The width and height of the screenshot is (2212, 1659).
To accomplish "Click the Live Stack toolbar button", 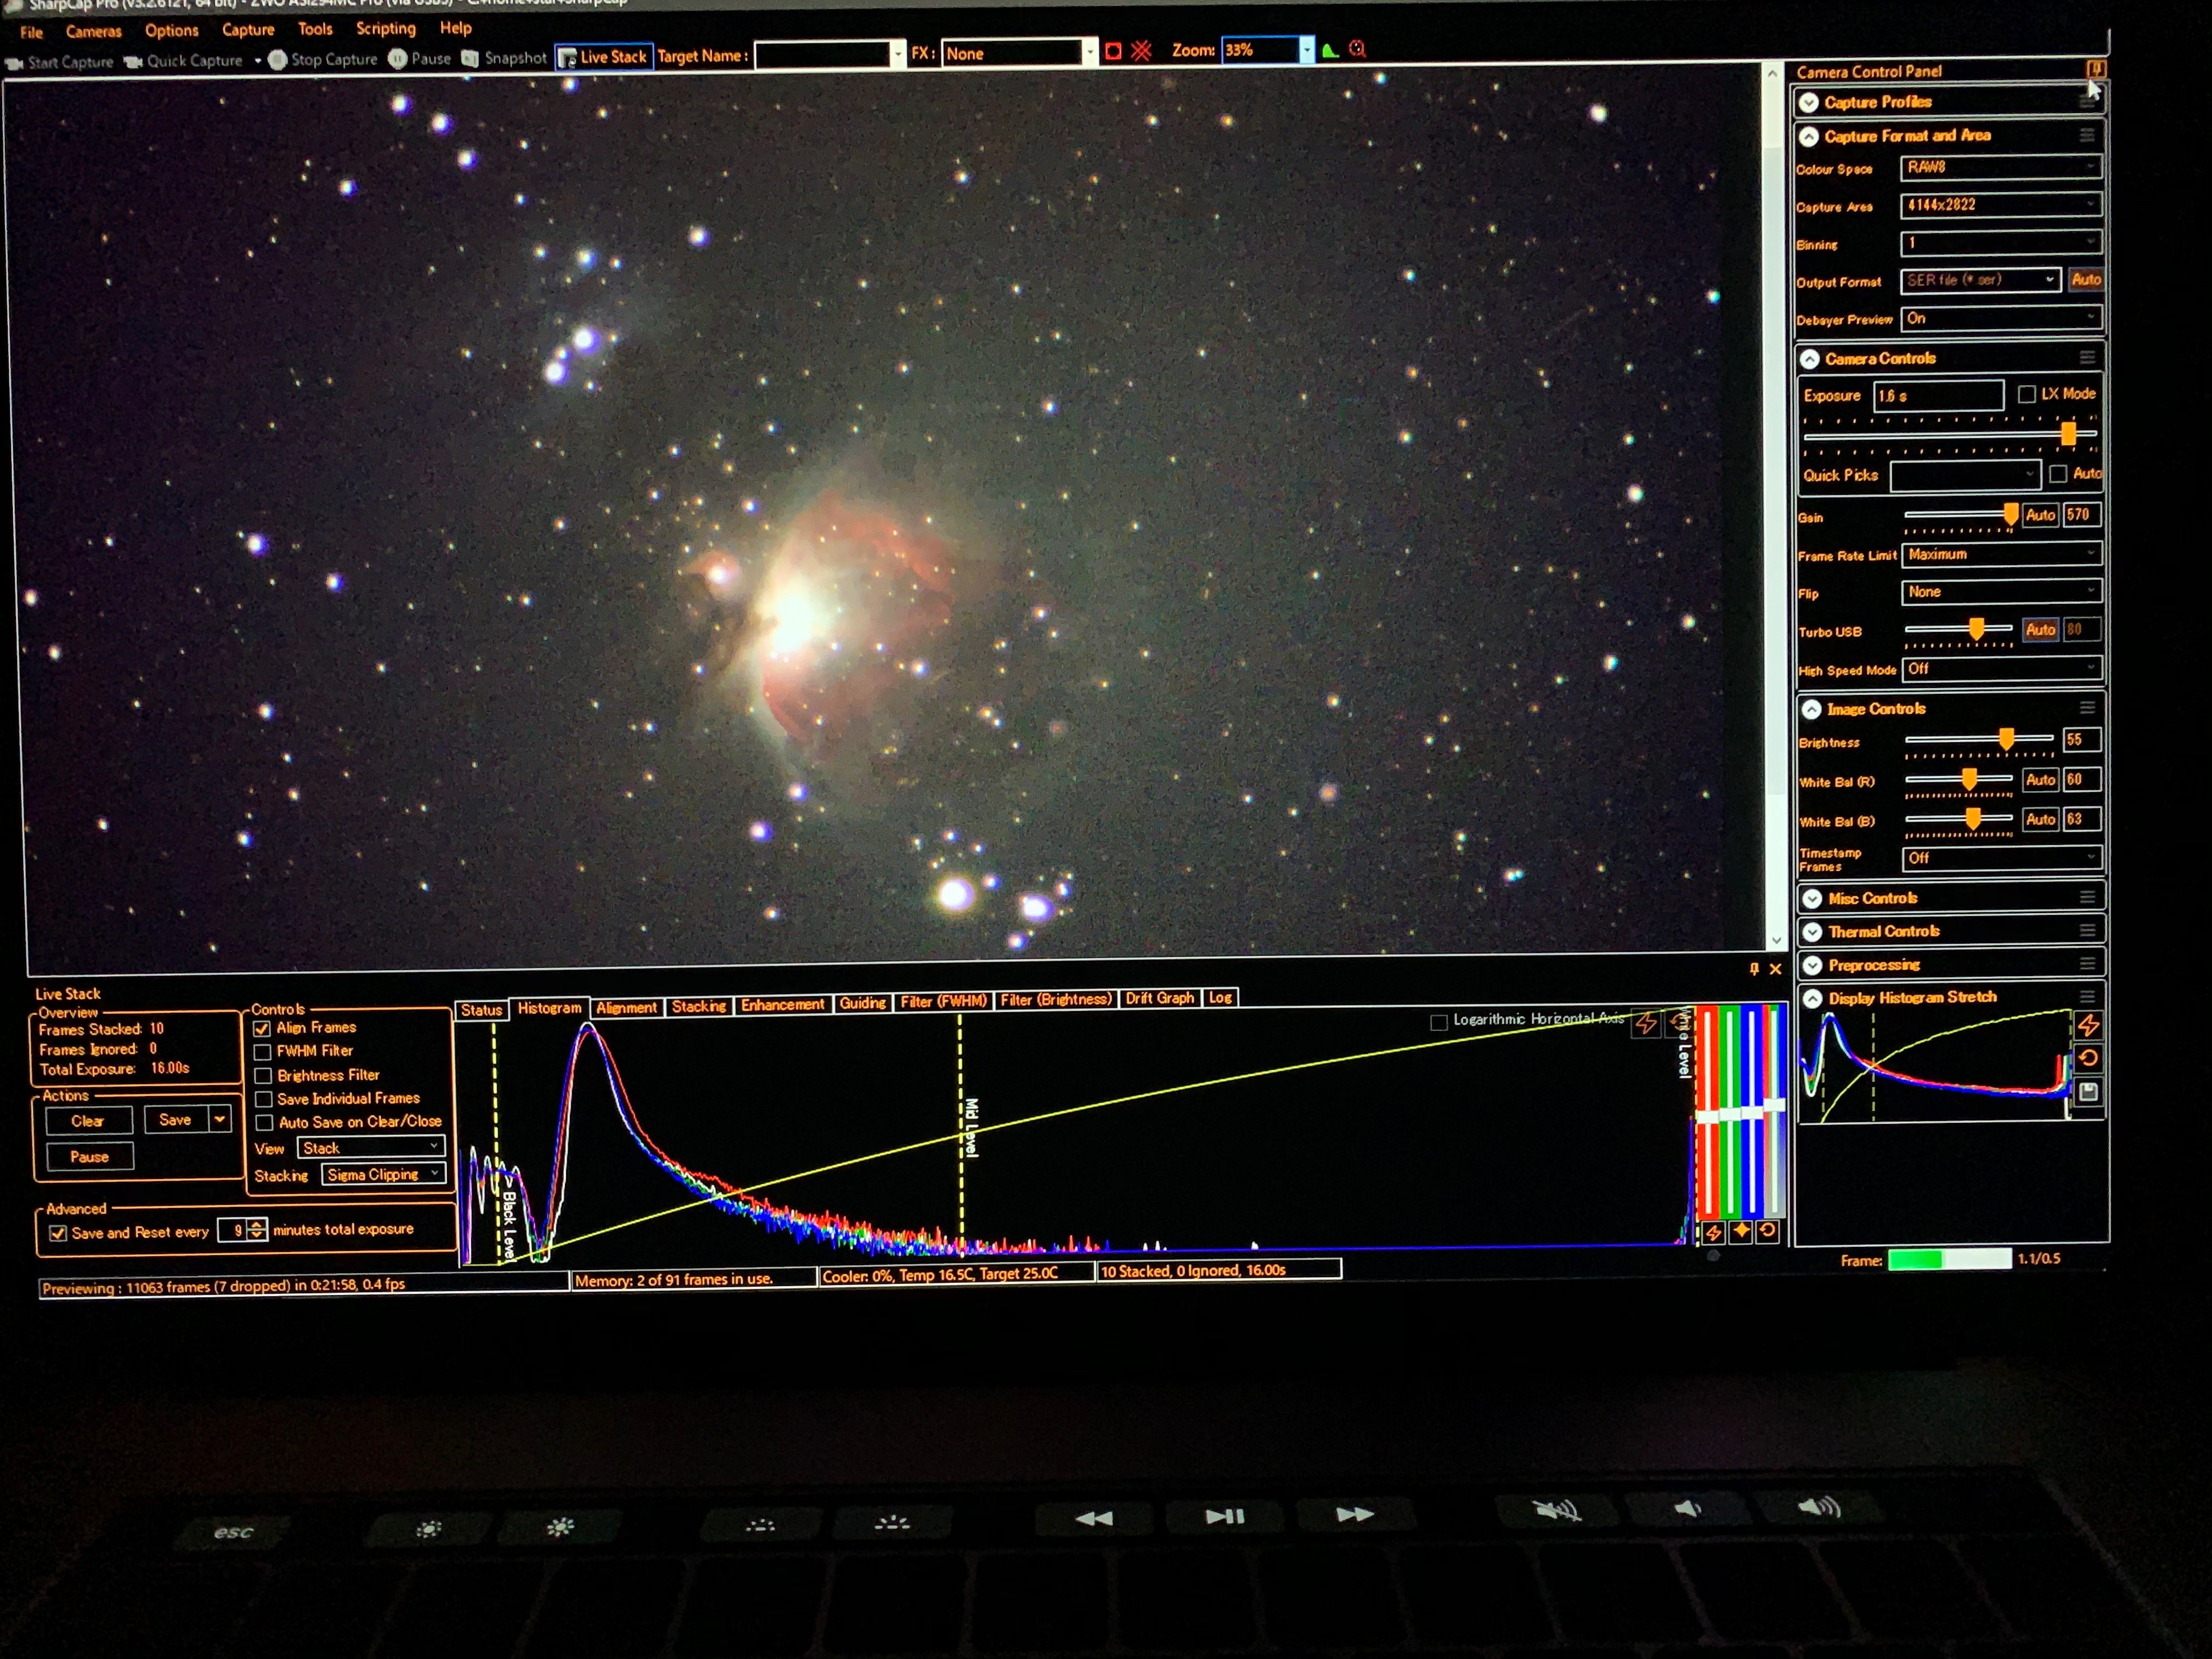I will [604, 57].
